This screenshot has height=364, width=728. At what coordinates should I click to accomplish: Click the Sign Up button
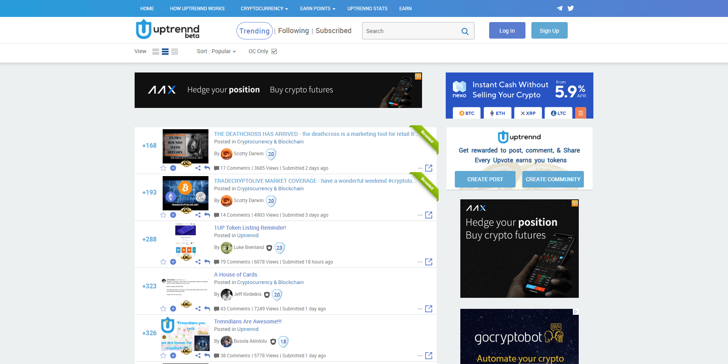tap(550, 30)
